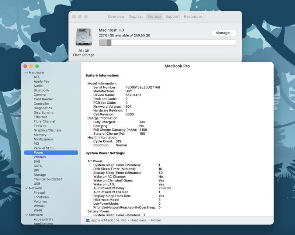
Task: Select Accessibility under Software
Action: point(44,220)
